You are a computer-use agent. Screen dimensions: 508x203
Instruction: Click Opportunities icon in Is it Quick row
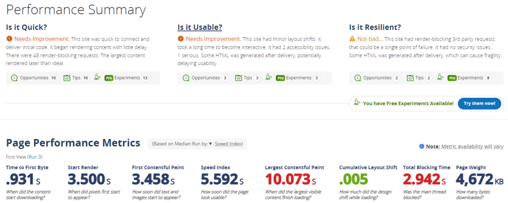pos(14,78)
